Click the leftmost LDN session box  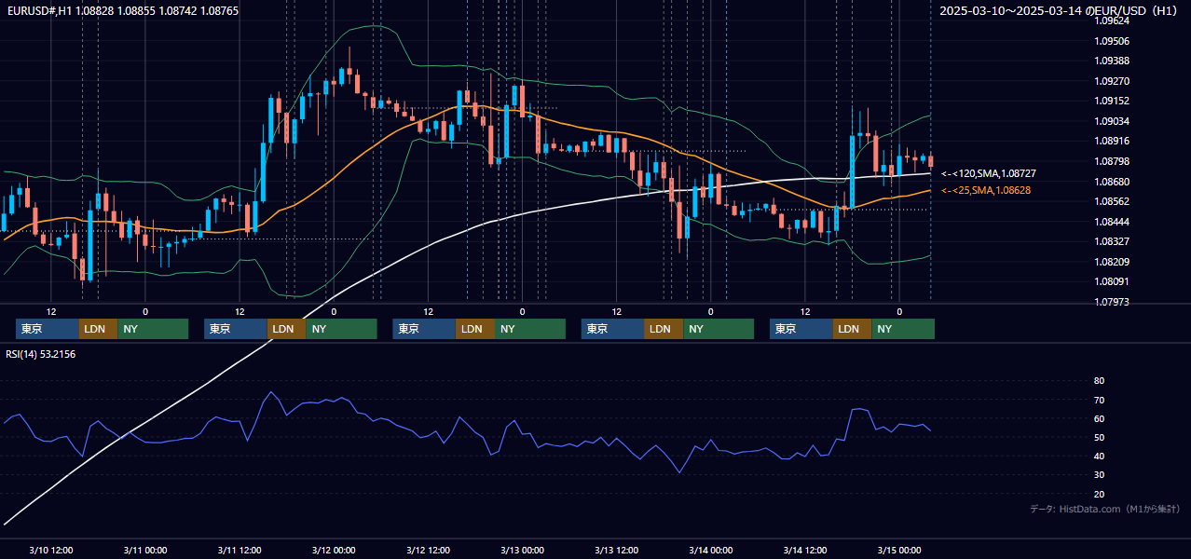(98, 329)
